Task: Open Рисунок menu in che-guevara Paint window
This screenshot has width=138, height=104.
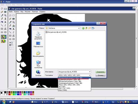Action: tap(28, 12)
